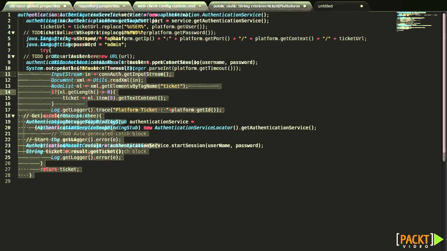Click 'Log.getLogger().error(e);' on line 25
Screen dimensions: 447x251
click(86, 157)
